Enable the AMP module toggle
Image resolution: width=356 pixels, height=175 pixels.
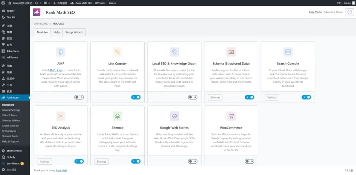[x=79, y=97]
